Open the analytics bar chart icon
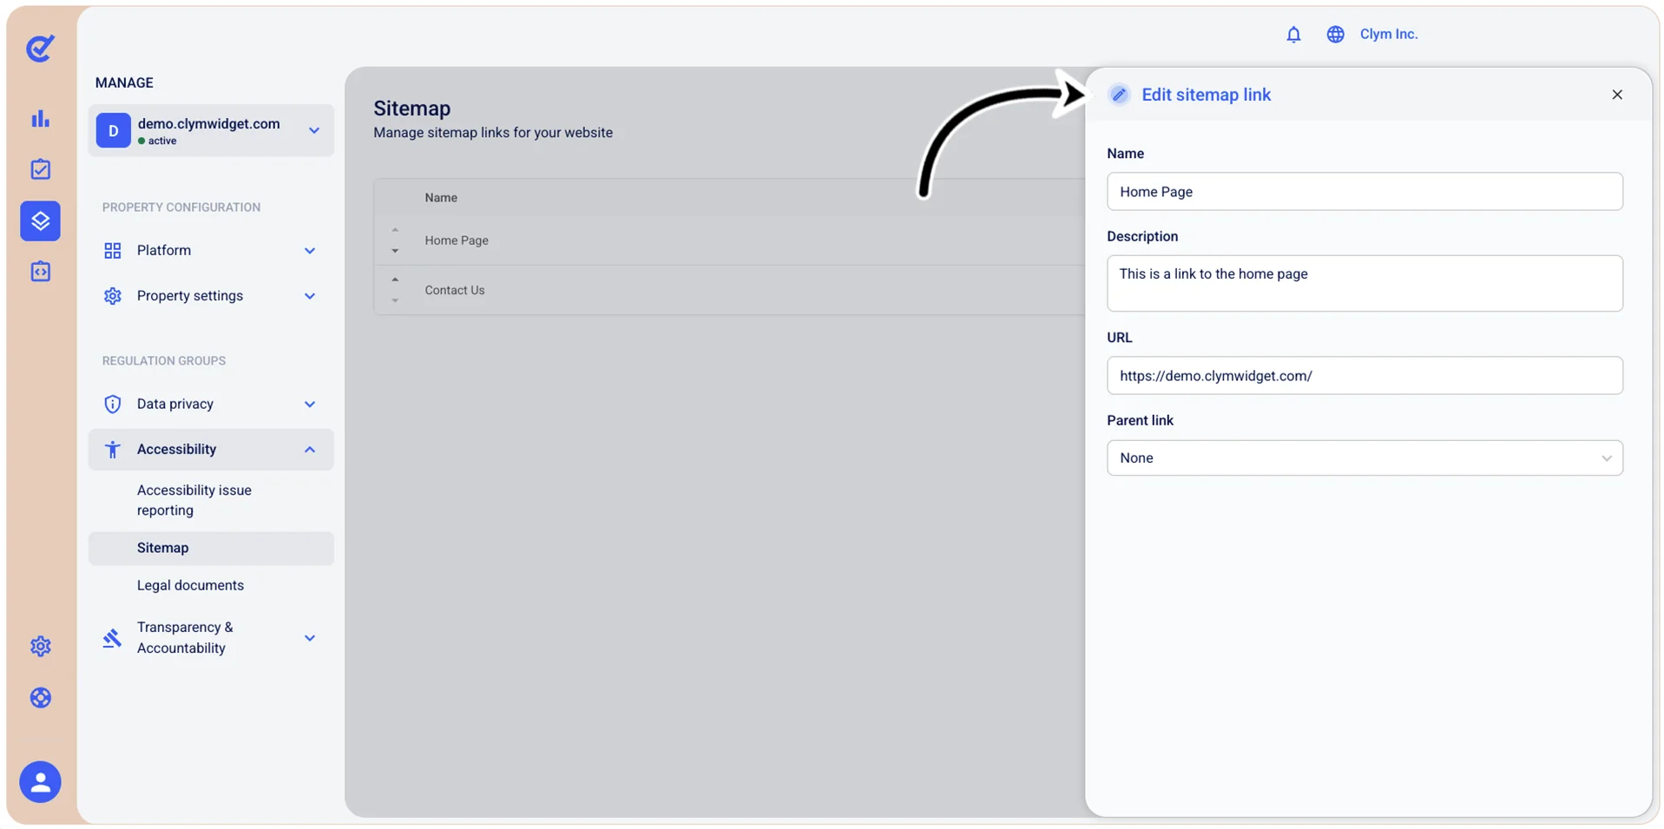Viewport: 1664px width, 829px height. pos(40,119)
